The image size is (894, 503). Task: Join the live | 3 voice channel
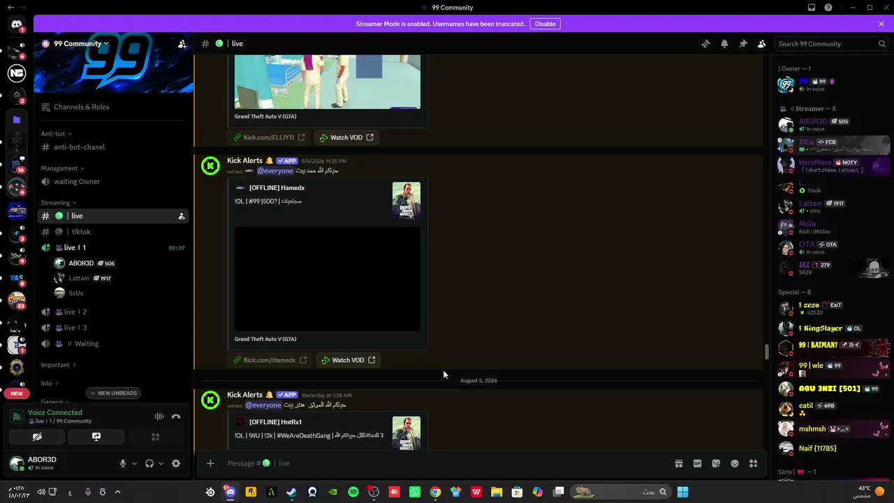click(113, 328)
